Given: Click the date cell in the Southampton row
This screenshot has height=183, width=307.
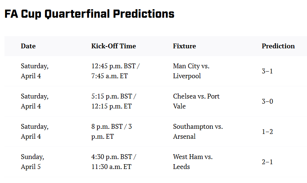Looking at the screenshot, I should [34, 131].
